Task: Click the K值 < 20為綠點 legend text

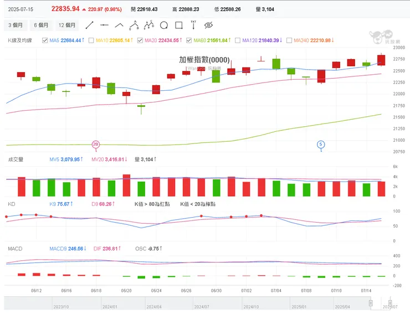Action: coord(198,204)
